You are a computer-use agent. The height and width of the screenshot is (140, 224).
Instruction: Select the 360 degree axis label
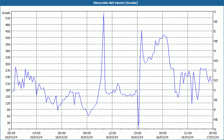click(8, 51)
